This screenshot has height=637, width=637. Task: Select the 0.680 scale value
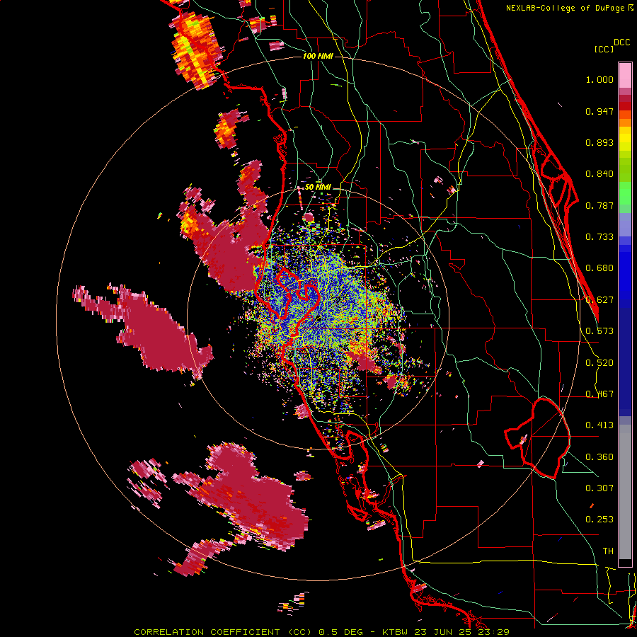(x=599, y=268)
